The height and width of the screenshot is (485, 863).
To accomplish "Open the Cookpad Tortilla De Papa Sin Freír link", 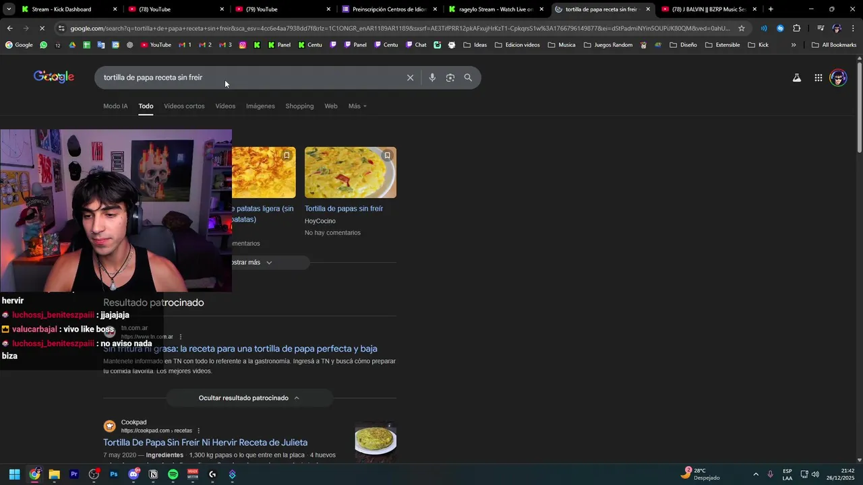I will tap(205, 443).
